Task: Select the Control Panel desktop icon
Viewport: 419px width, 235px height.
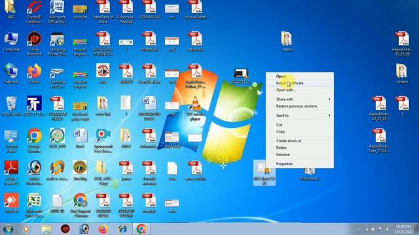Action: (x=11, y=141)
